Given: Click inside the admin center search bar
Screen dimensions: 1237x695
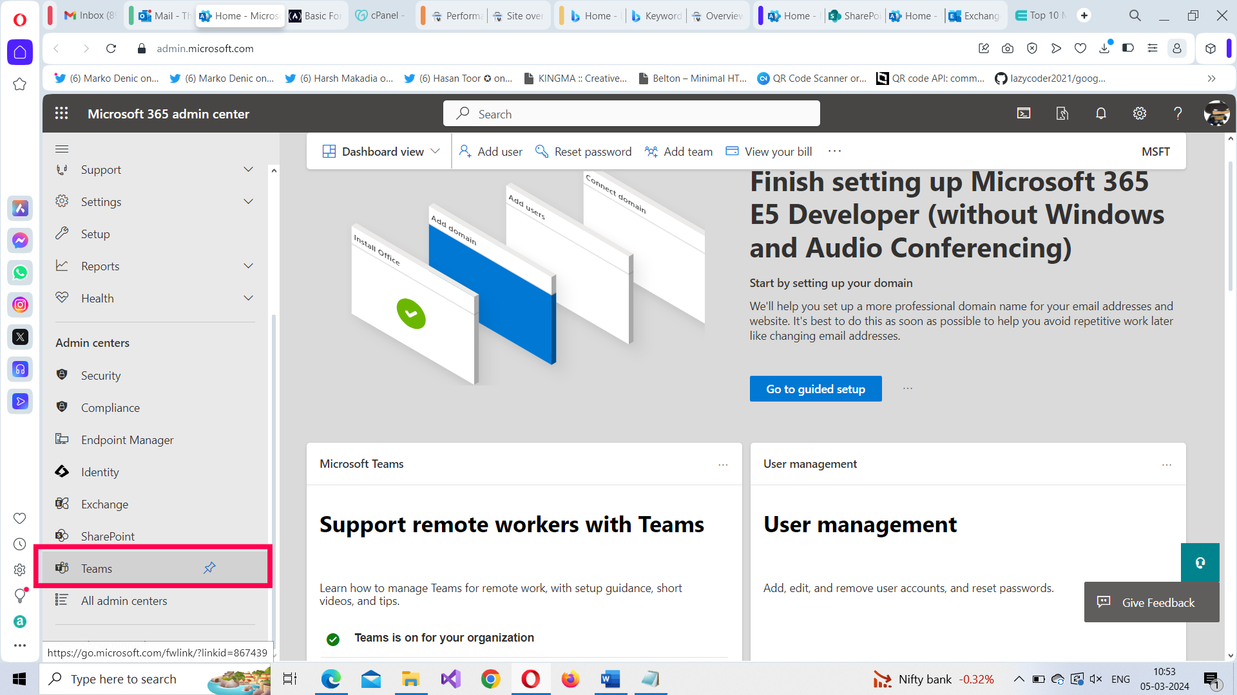Looking at the screenshot, I should click(630, 113).
